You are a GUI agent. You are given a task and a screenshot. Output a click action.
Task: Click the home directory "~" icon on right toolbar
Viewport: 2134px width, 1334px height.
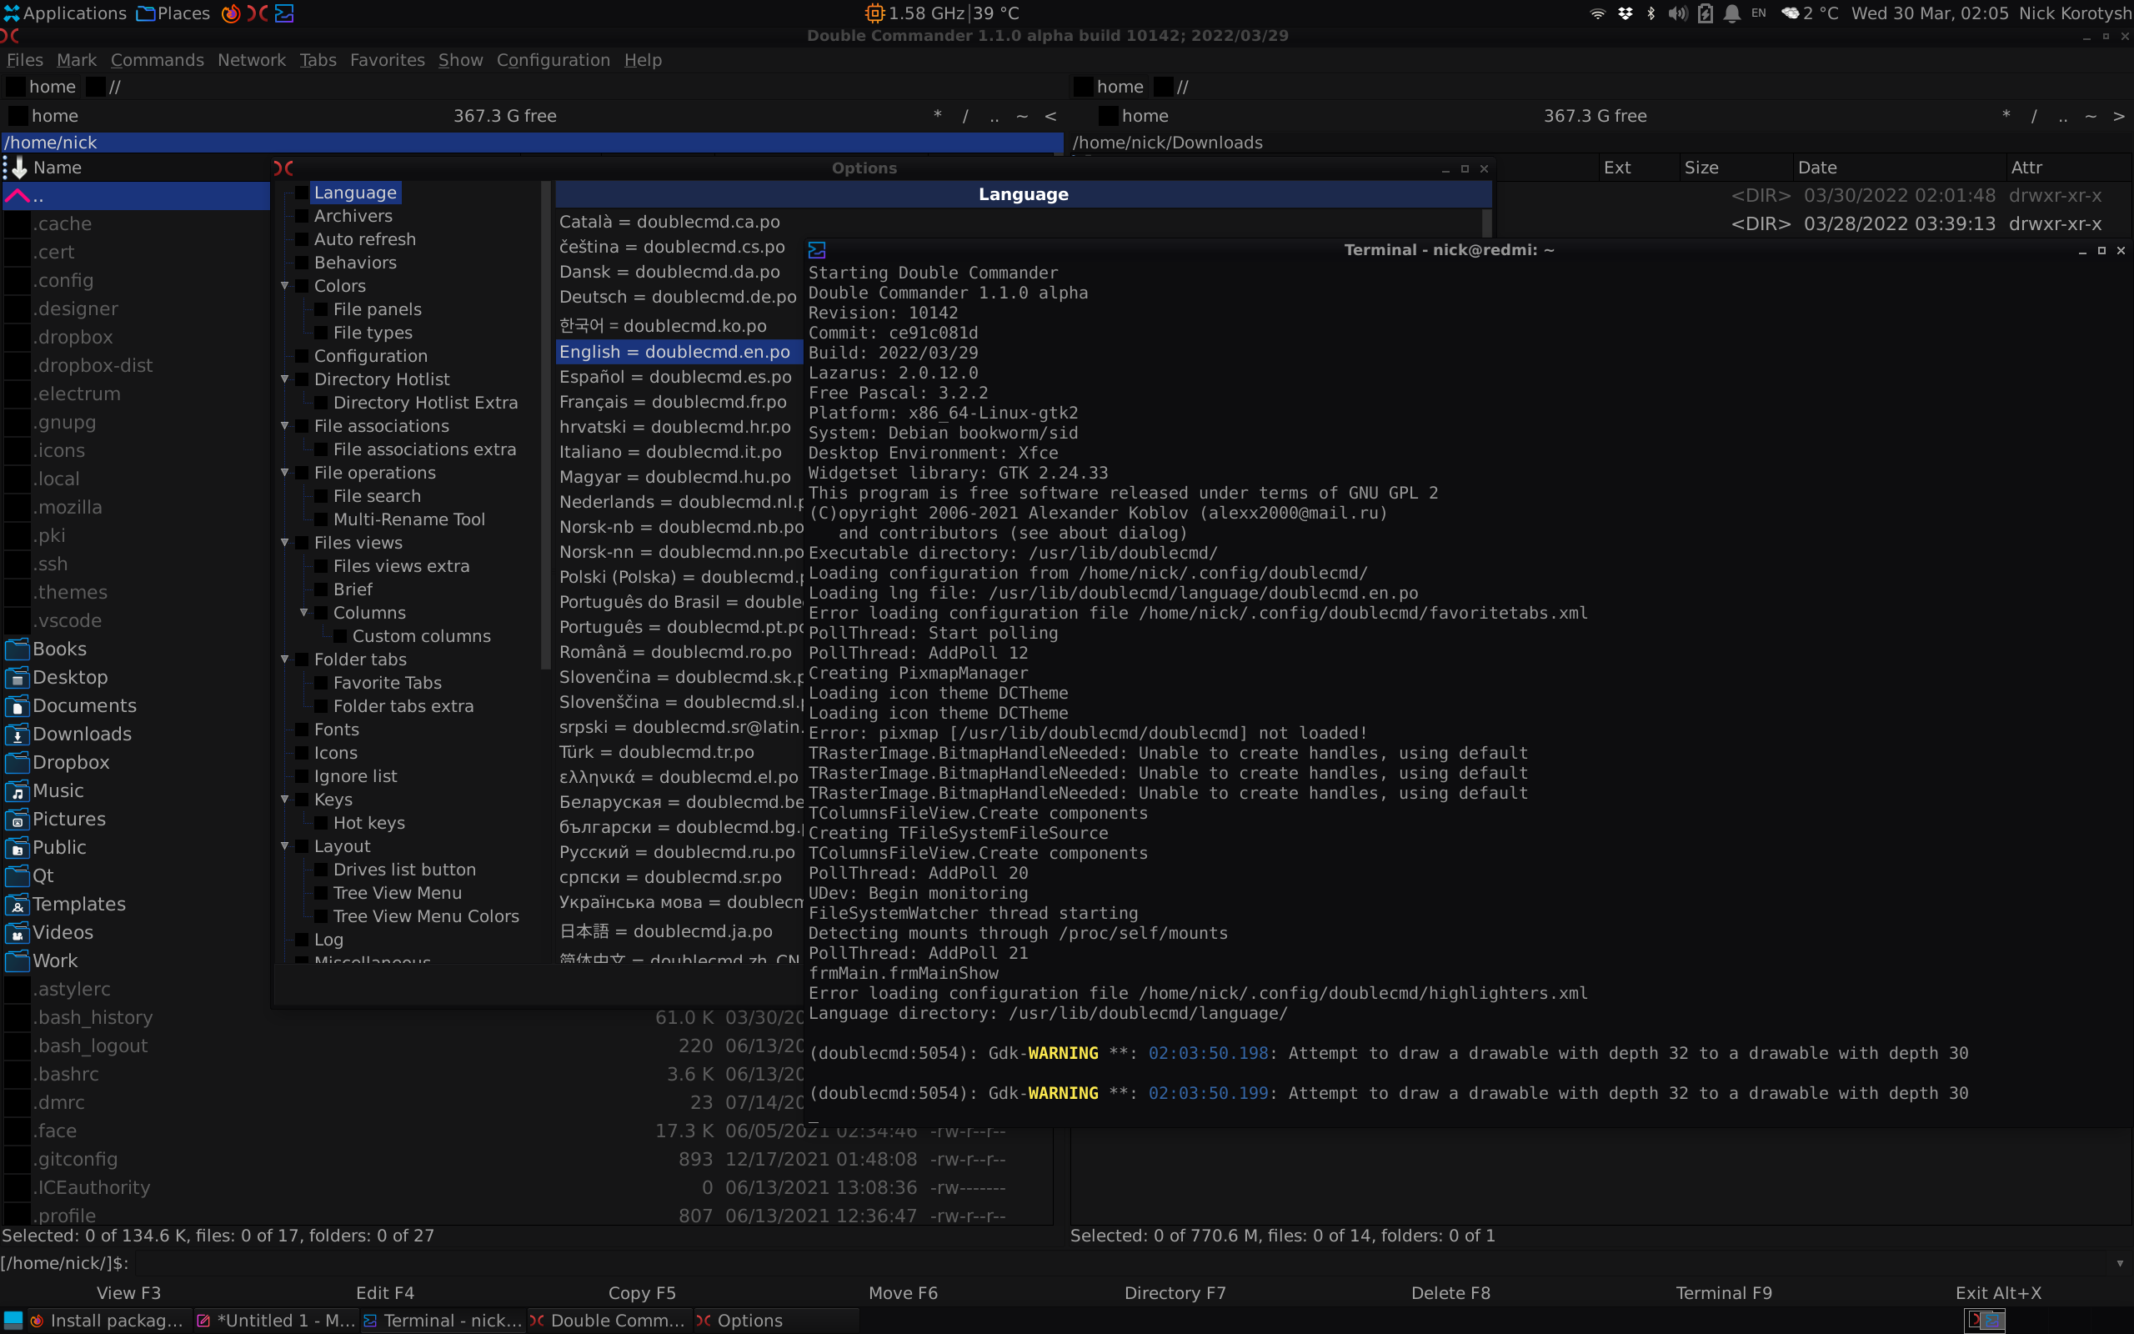coord(2091,116)
